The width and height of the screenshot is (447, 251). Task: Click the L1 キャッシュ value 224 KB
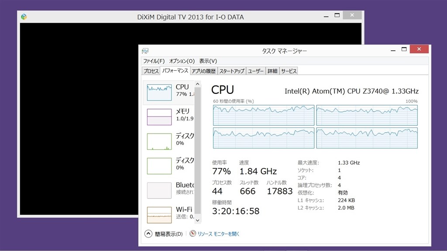(x=346, y=200)
